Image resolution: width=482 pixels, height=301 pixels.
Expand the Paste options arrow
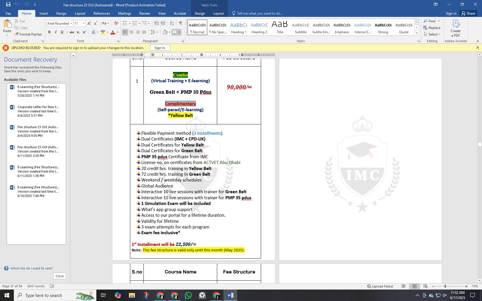(7, 35)
